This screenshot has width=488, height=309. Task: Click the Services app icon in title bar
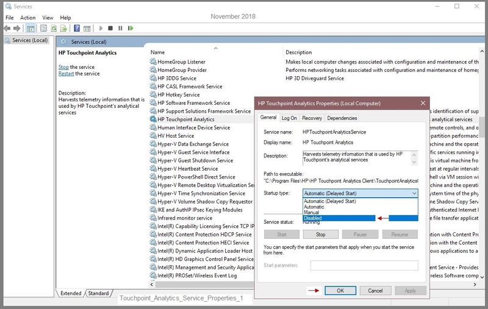coord(8,6)
